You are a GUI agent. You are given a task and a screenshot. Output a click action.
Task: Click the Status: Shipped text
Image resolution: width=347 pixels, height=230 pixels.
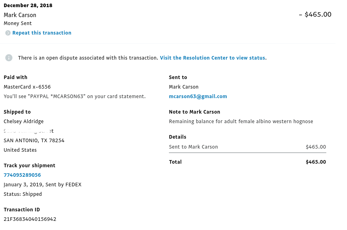click(x=23, y=194)
